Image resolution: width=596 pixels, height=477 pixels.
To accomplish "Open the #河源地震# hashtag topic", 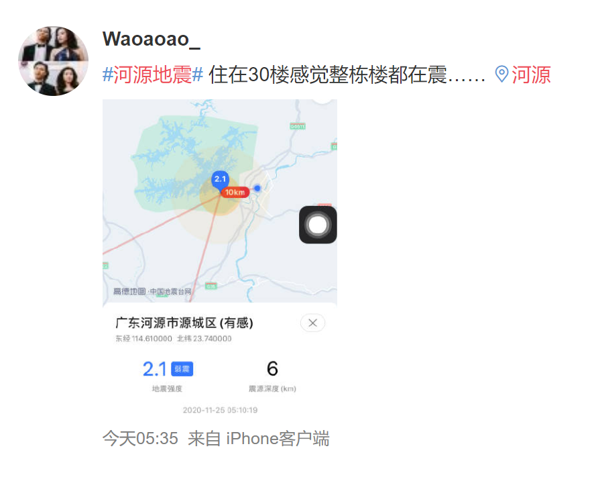I will click(x=153, y=74).
